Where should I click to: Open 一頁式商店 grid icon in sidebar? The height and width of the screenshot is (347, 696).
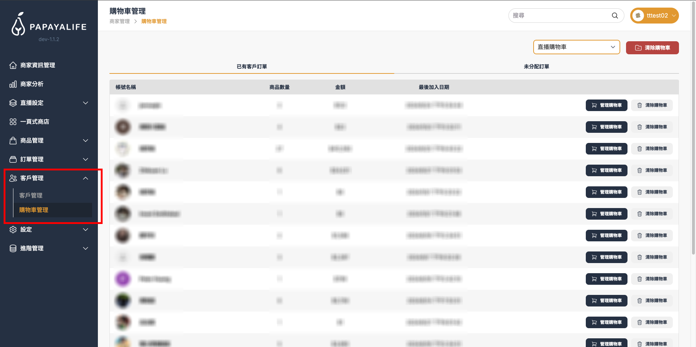[x=13, y=122]
